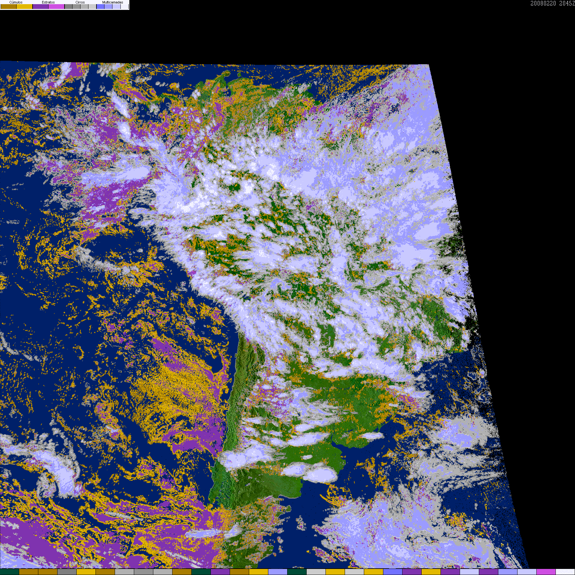Select the magenta Estratos legend swatch
The height and width of the screenshot is (575, 575).
(56, 6)
